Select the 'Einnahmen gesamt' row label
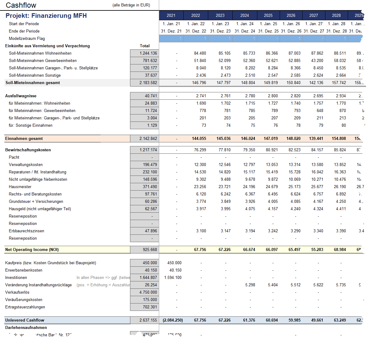Image resolution: width=368 pixels, height=340 pixels. (24, 138)
